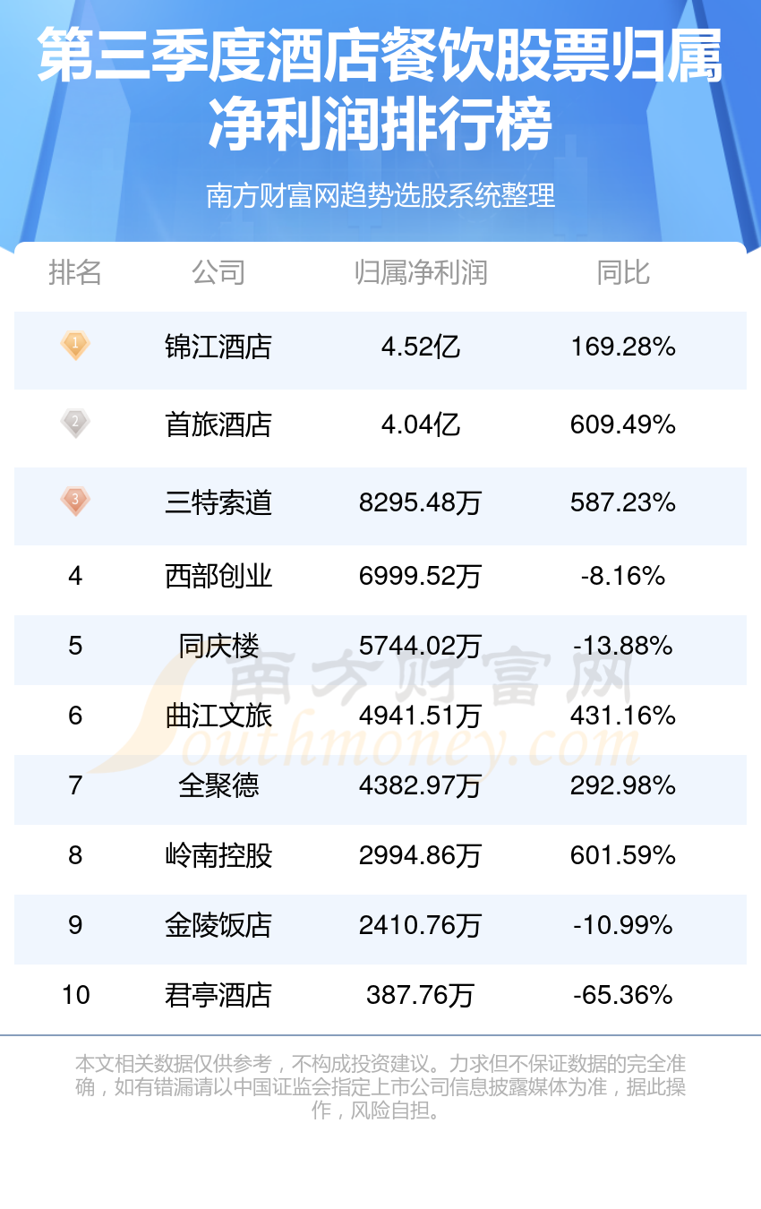Click 曲江文旅 in the ranking list
This screenshot has height=1209, width=761.
point(218,716)
